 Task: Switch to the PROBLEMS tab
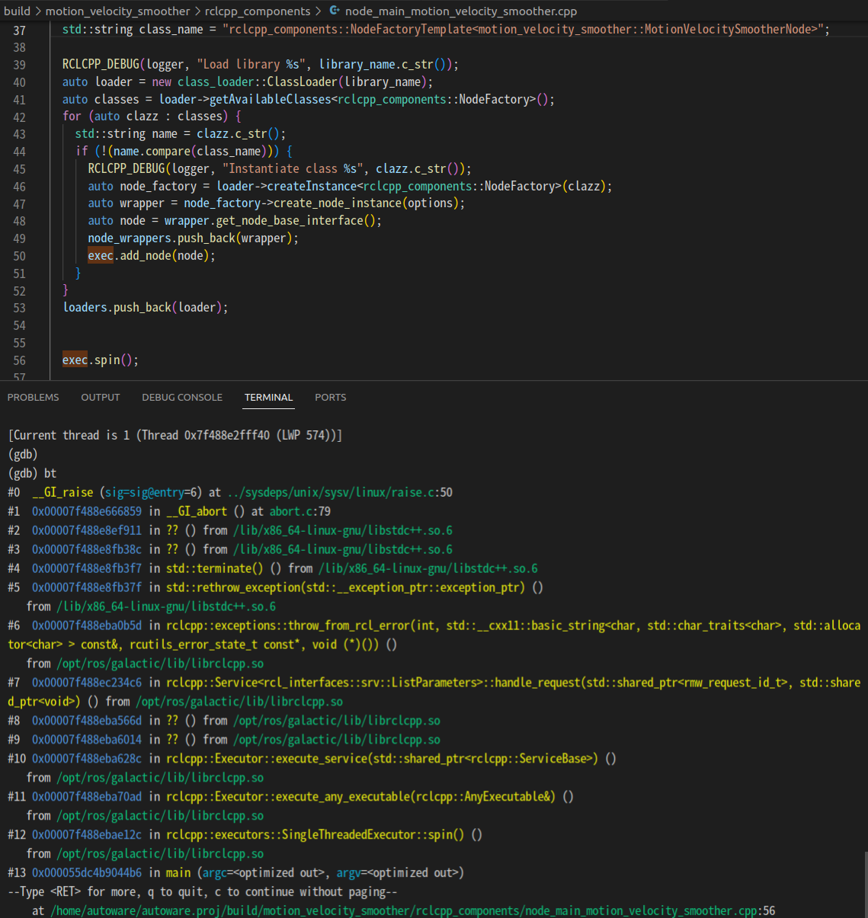[33, 397]
